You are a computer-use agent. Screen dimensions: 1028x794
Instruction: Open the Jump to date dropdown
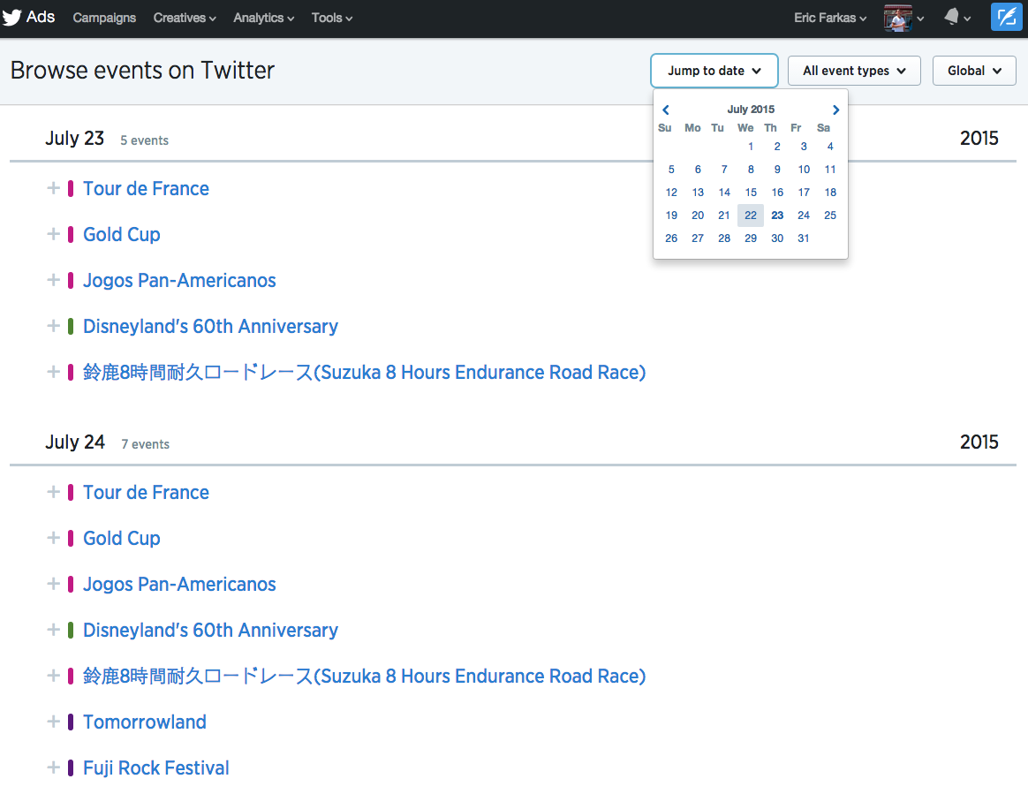pos(714,71)
